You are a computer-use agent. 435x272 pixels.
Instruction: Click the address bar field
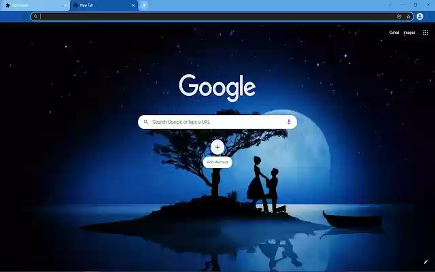pos(222,16)
